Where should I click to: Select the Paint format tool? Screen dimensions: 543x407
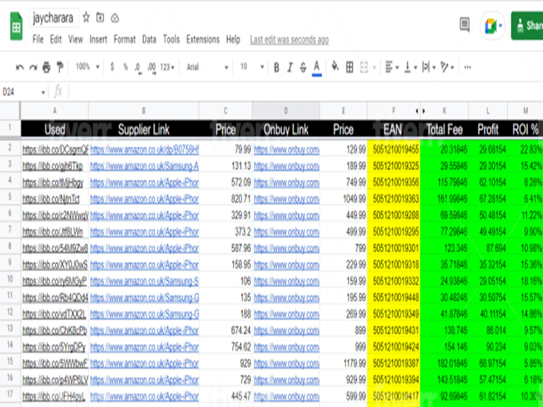tap(60, 67)
